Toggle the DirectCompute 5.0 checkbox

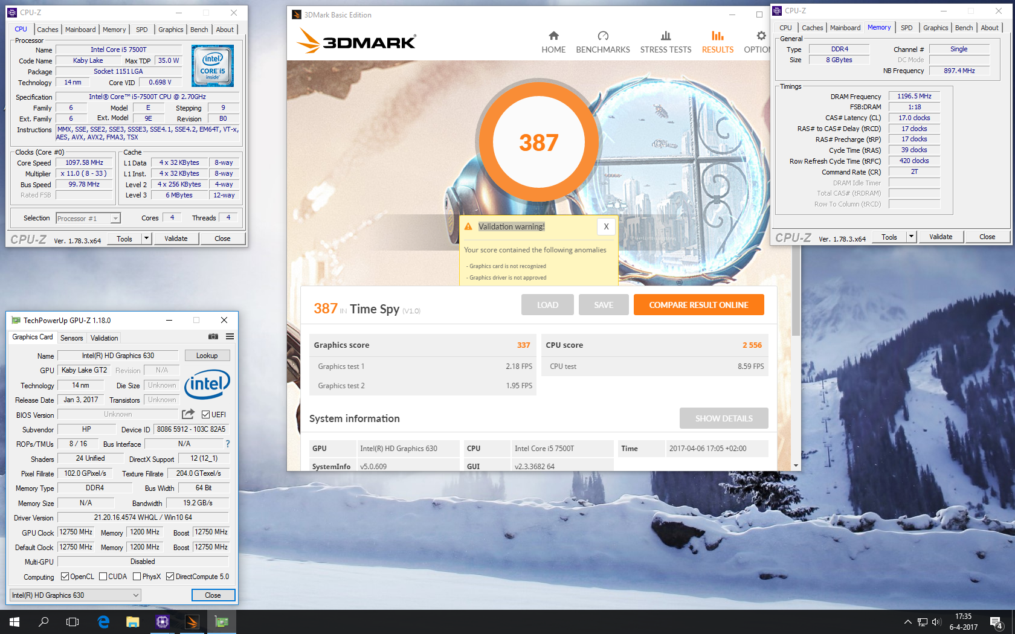coord(170,577)
